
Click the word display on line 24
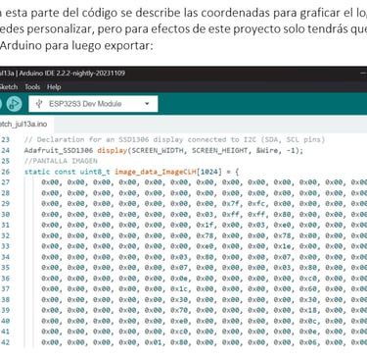pyautogui.click(x=112, y=150)
